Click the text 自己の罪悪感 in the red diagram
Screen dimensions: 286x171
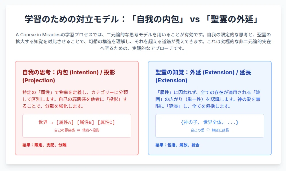tap(64, 130)
